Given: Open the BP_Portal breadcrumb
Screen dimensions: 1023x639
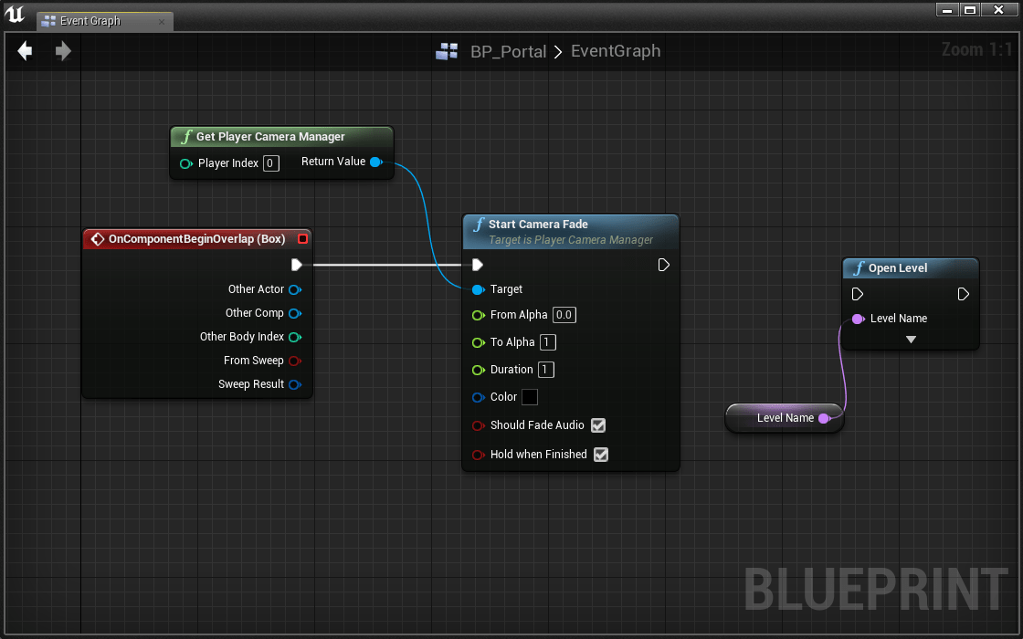Looking at the screenshot, I should [508, 51].
